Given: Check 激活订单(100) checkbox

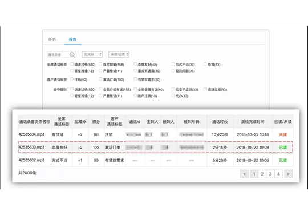Looking at the screenshot, I should (x=100, y=79).
